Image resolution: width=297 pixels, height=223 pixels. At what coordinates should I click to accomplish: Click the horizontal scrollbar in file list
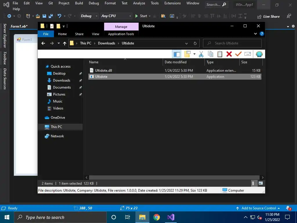174,177
